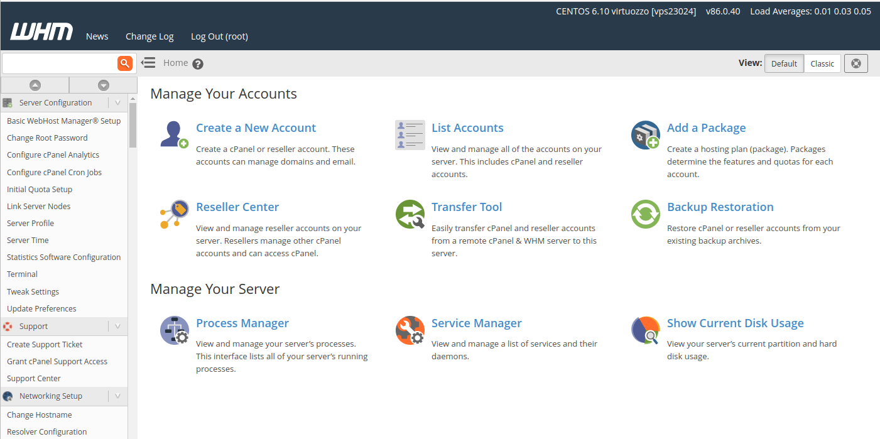Image resolution: width=880 pixels, height=439 pixels.
Task: Open Statistics Software Configuration
Action: click(63, 257)
